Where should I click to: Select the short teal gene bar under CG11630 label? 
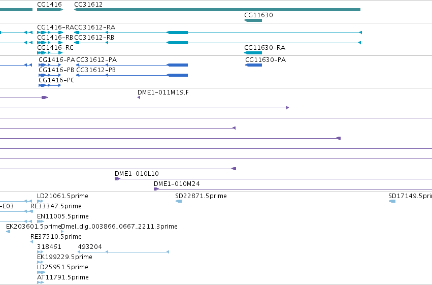253,20
